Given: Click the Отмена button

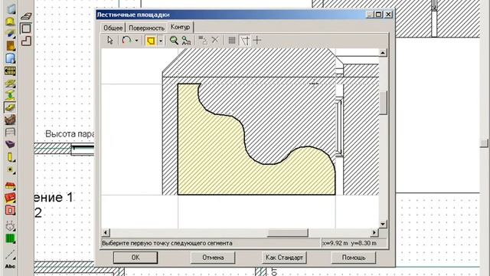Looking at the screenshot, I should coord(213,258).
